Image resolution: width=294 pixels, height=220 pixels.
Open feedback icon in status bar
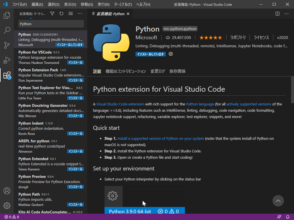(279, 217)
